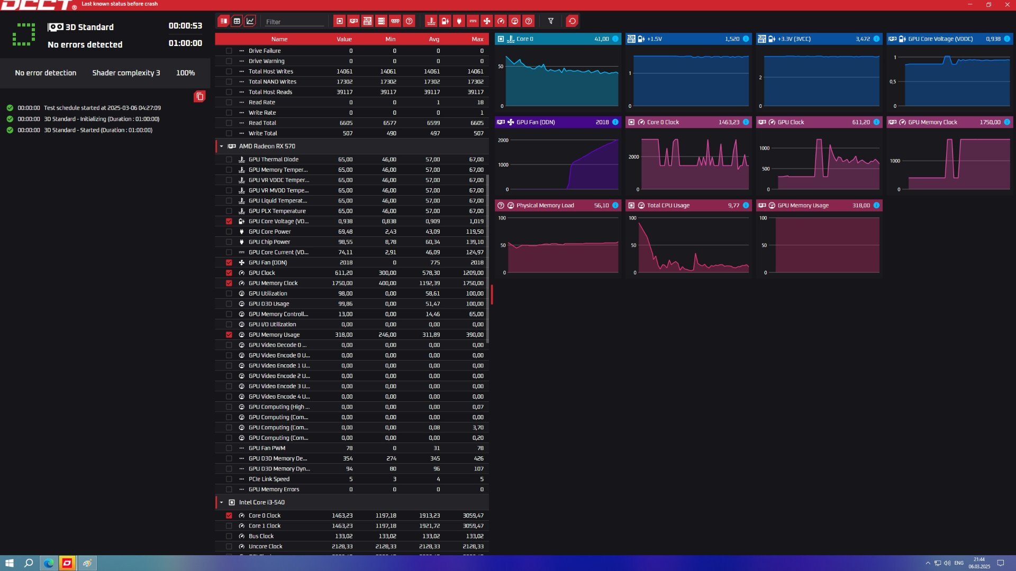Select the Uncore Clock row

352,547
